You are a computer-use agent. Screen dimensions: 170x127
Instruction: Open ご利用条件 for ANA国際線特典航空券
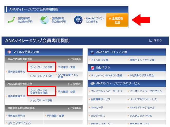[x=74, y=84]
